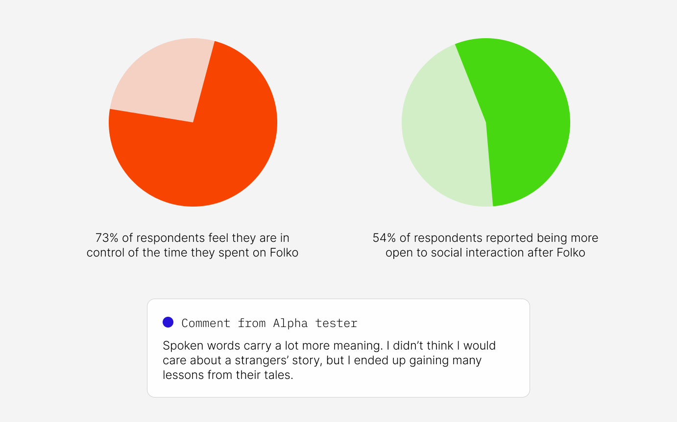Click the center point of green pie chart

tap(486, 122)
